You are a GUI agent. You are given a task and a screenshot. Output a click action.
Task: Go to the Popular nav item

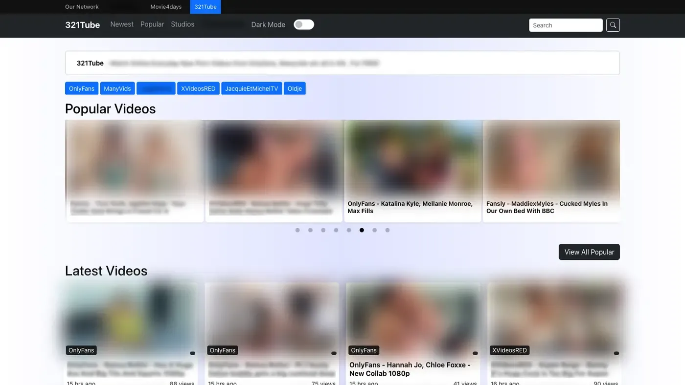click(x=152, y=24)
